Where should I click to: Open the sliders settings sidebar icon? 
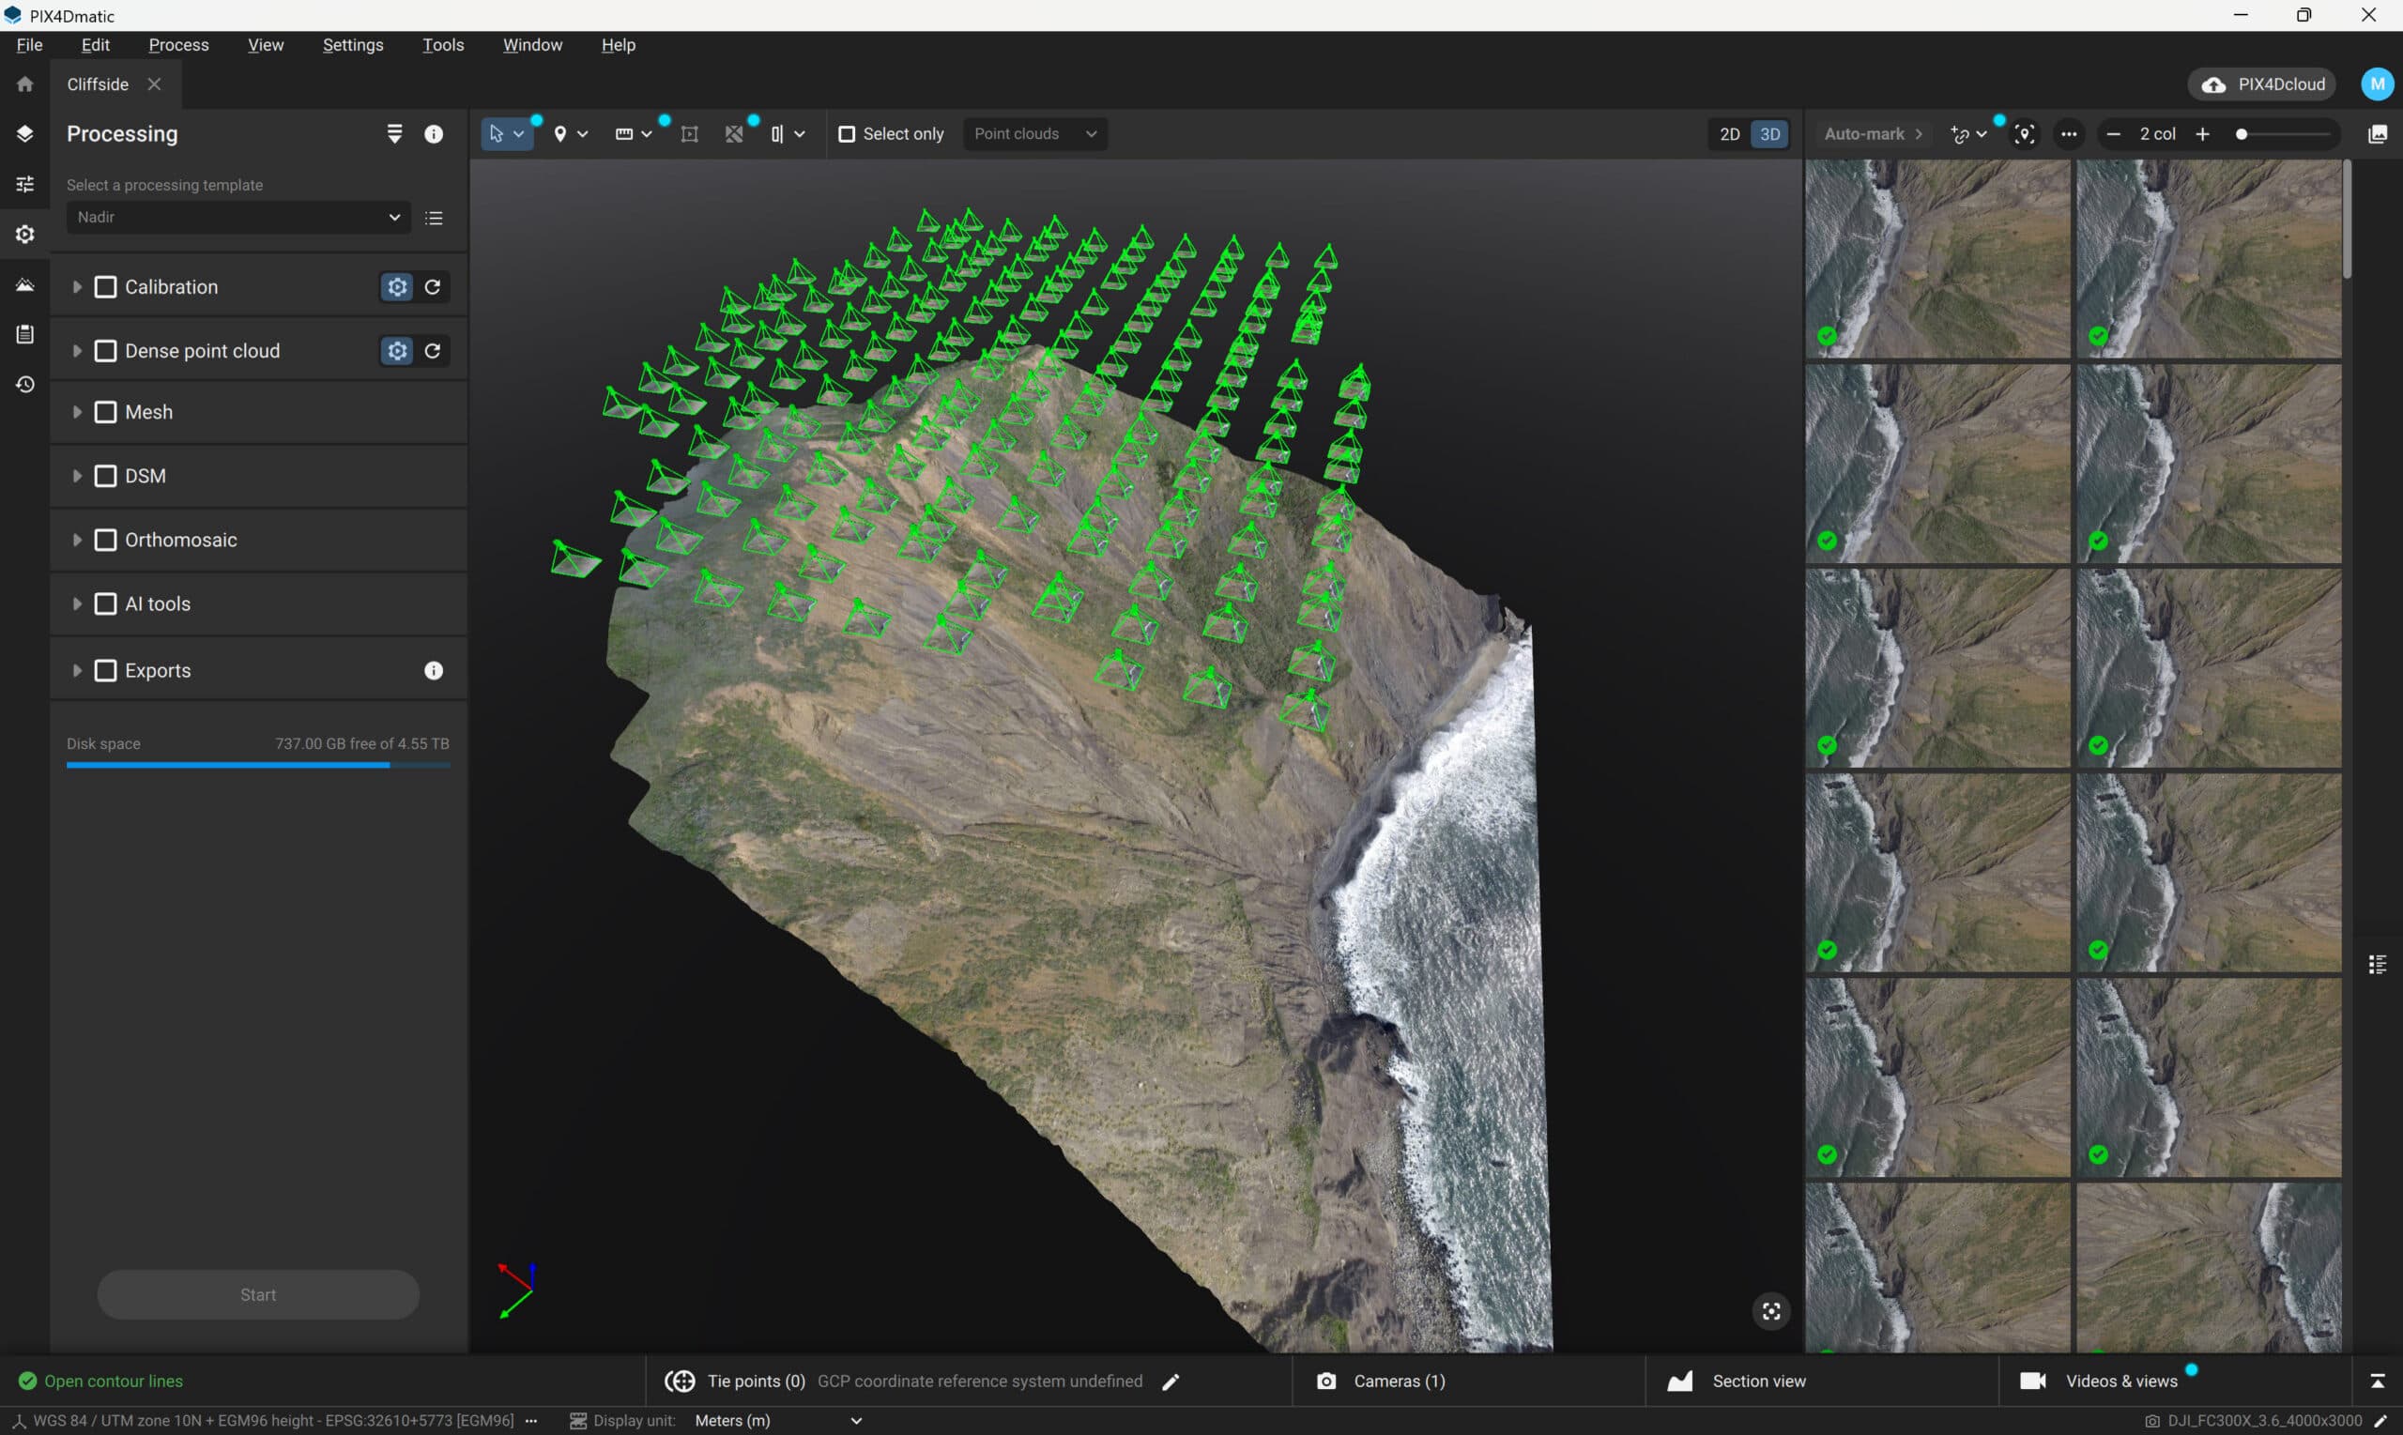[x=25, y=184]
